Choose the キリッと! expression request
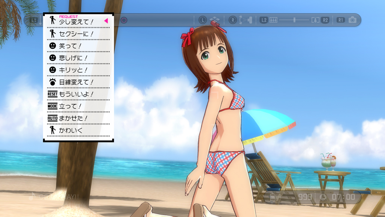Viewport: 385px width, 217px height. [73, 70]
